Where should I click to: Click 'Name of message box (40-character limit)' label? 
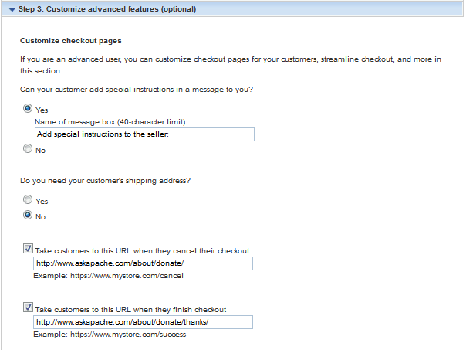(x=110, y=122)
